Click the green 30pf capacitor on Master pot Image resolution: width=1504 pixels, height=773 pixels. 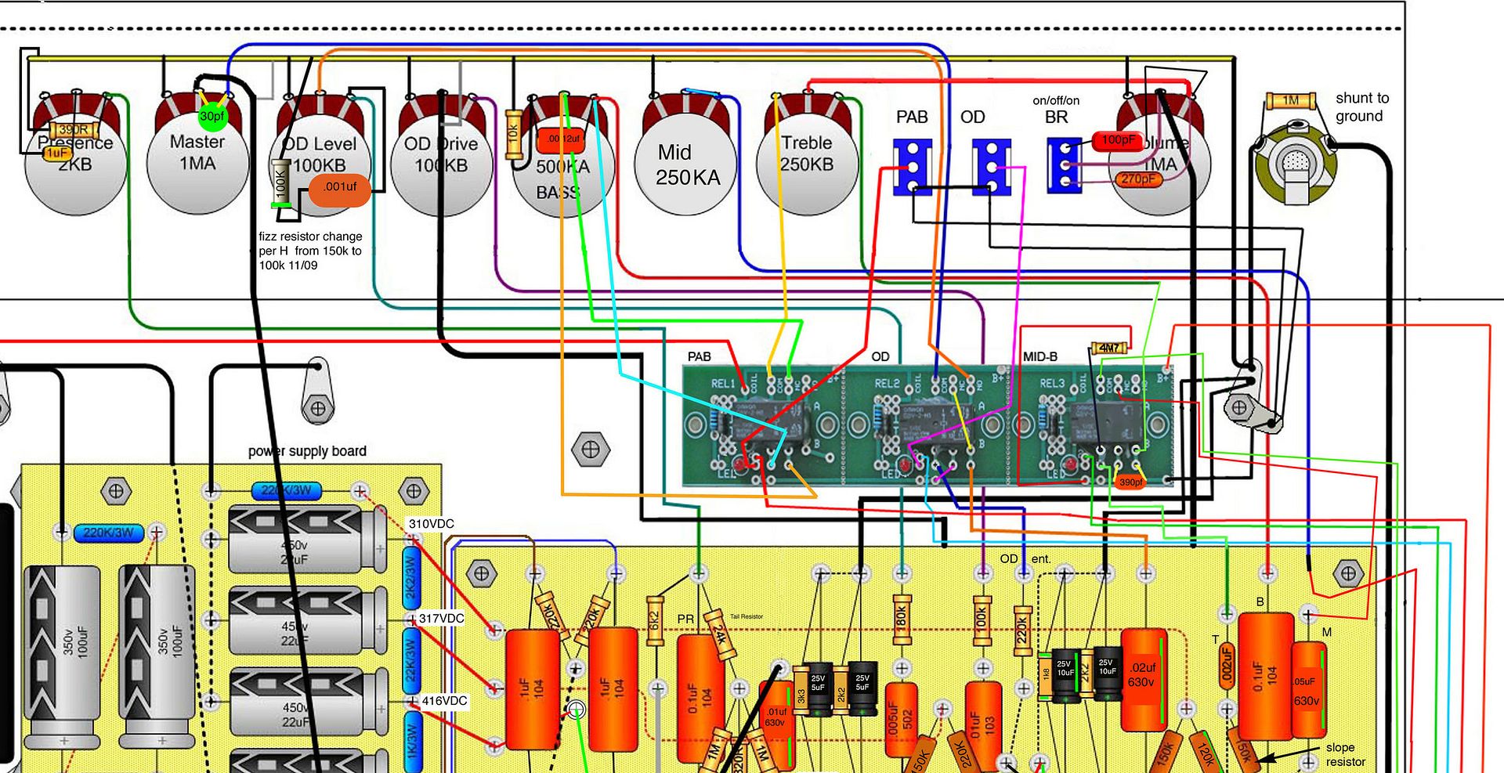click(211, 117)
